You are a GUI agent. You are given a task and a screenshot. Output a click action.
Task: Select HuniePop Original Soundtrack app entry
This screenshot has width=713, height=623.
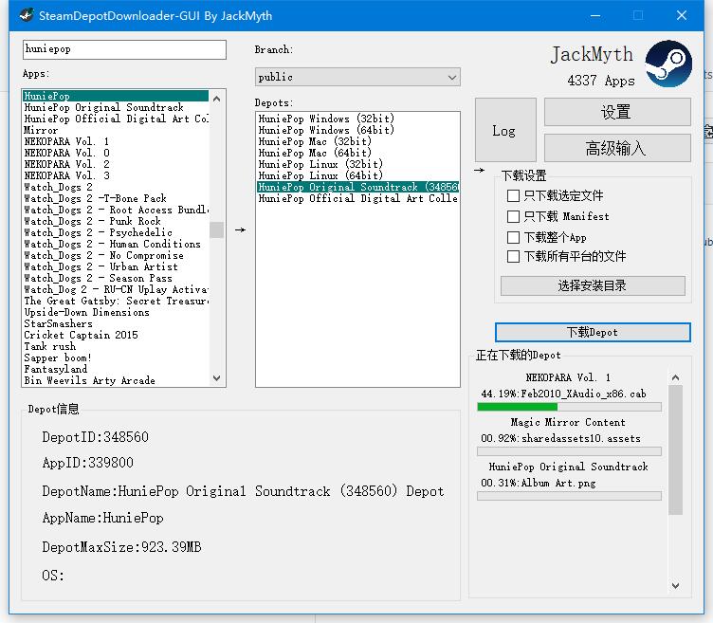point(116,107)
